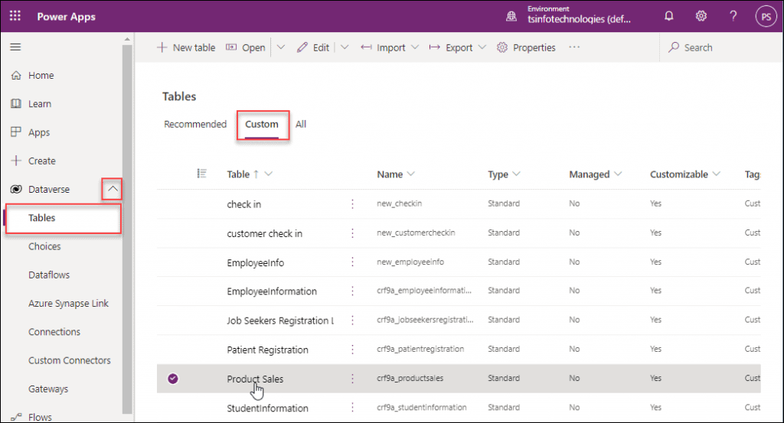Open more options for check in row
This screenshot has width=784, height=423.
[x=352, y=203]
